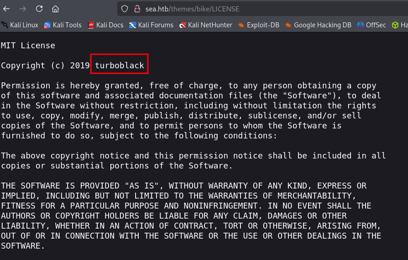Open the Kali Forums bookmark
The image size is (408, 260).
[151, 25]
